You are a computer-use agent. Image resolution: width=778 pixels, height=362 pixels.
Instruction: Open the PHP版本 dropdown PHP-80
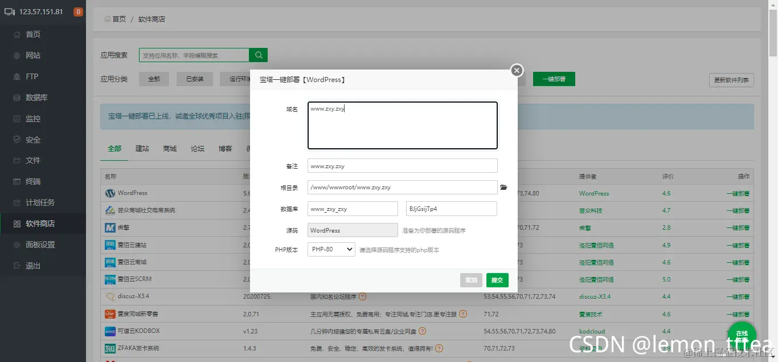pos(331,249)
